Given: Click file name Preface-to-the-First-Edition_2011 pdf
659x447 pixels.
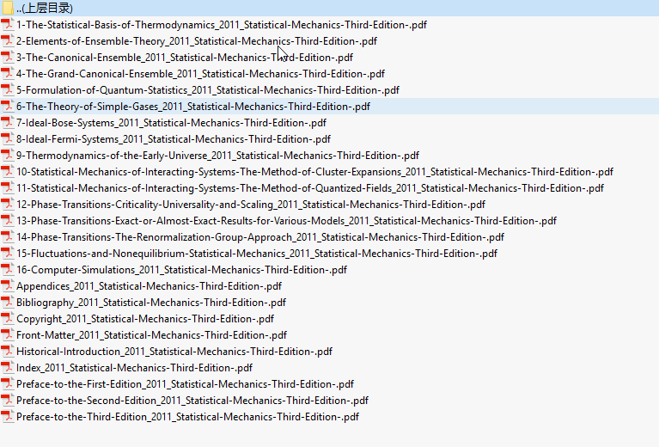Looking at the screenshot, I should coord(185,384).
